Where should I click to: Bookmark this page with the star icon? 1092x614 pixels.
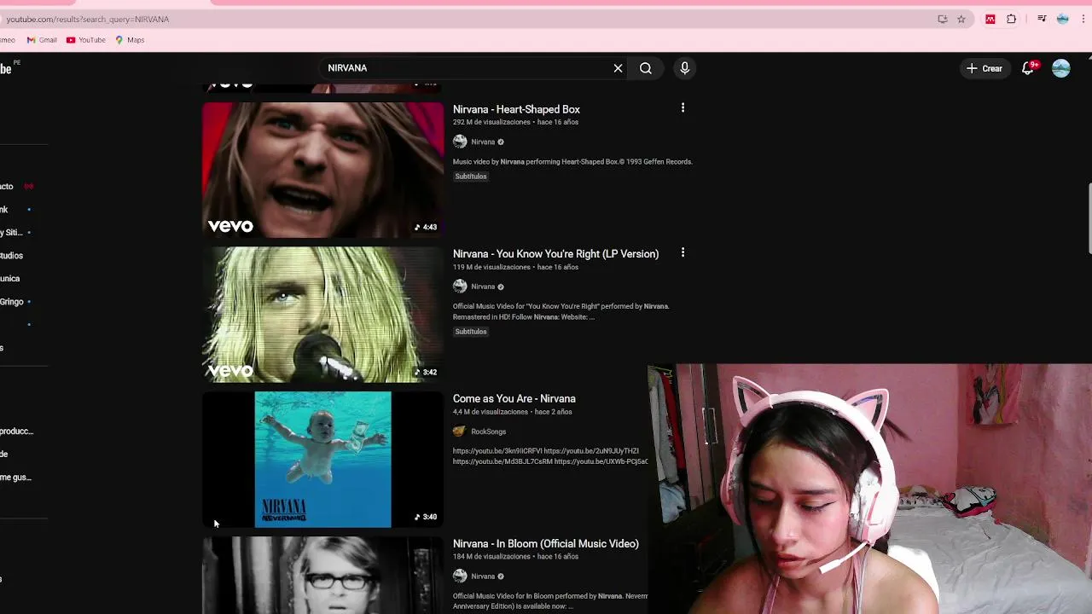click(x=961, y=19)
